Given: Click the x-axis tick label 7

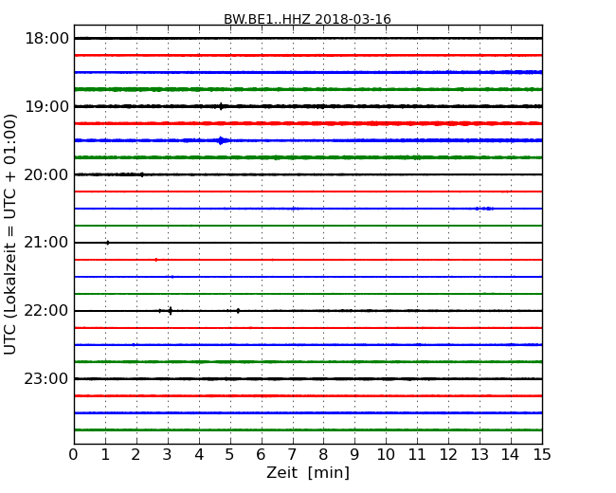Looking at the screenshot, I should click(x=292, y=455).
